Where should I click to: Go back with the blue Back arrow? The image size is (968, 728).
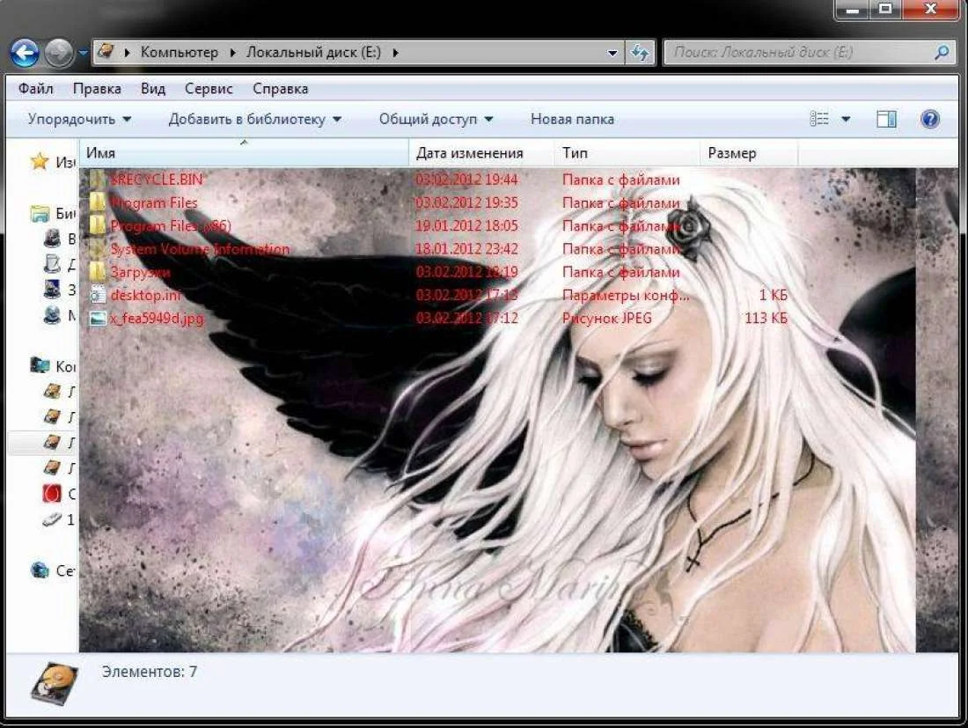pyautogui.click(x=25, y=53)
